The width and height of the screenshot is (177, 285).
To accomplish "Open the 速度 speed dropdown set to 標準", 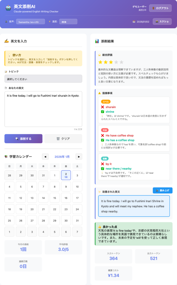I will coord(68,22).
